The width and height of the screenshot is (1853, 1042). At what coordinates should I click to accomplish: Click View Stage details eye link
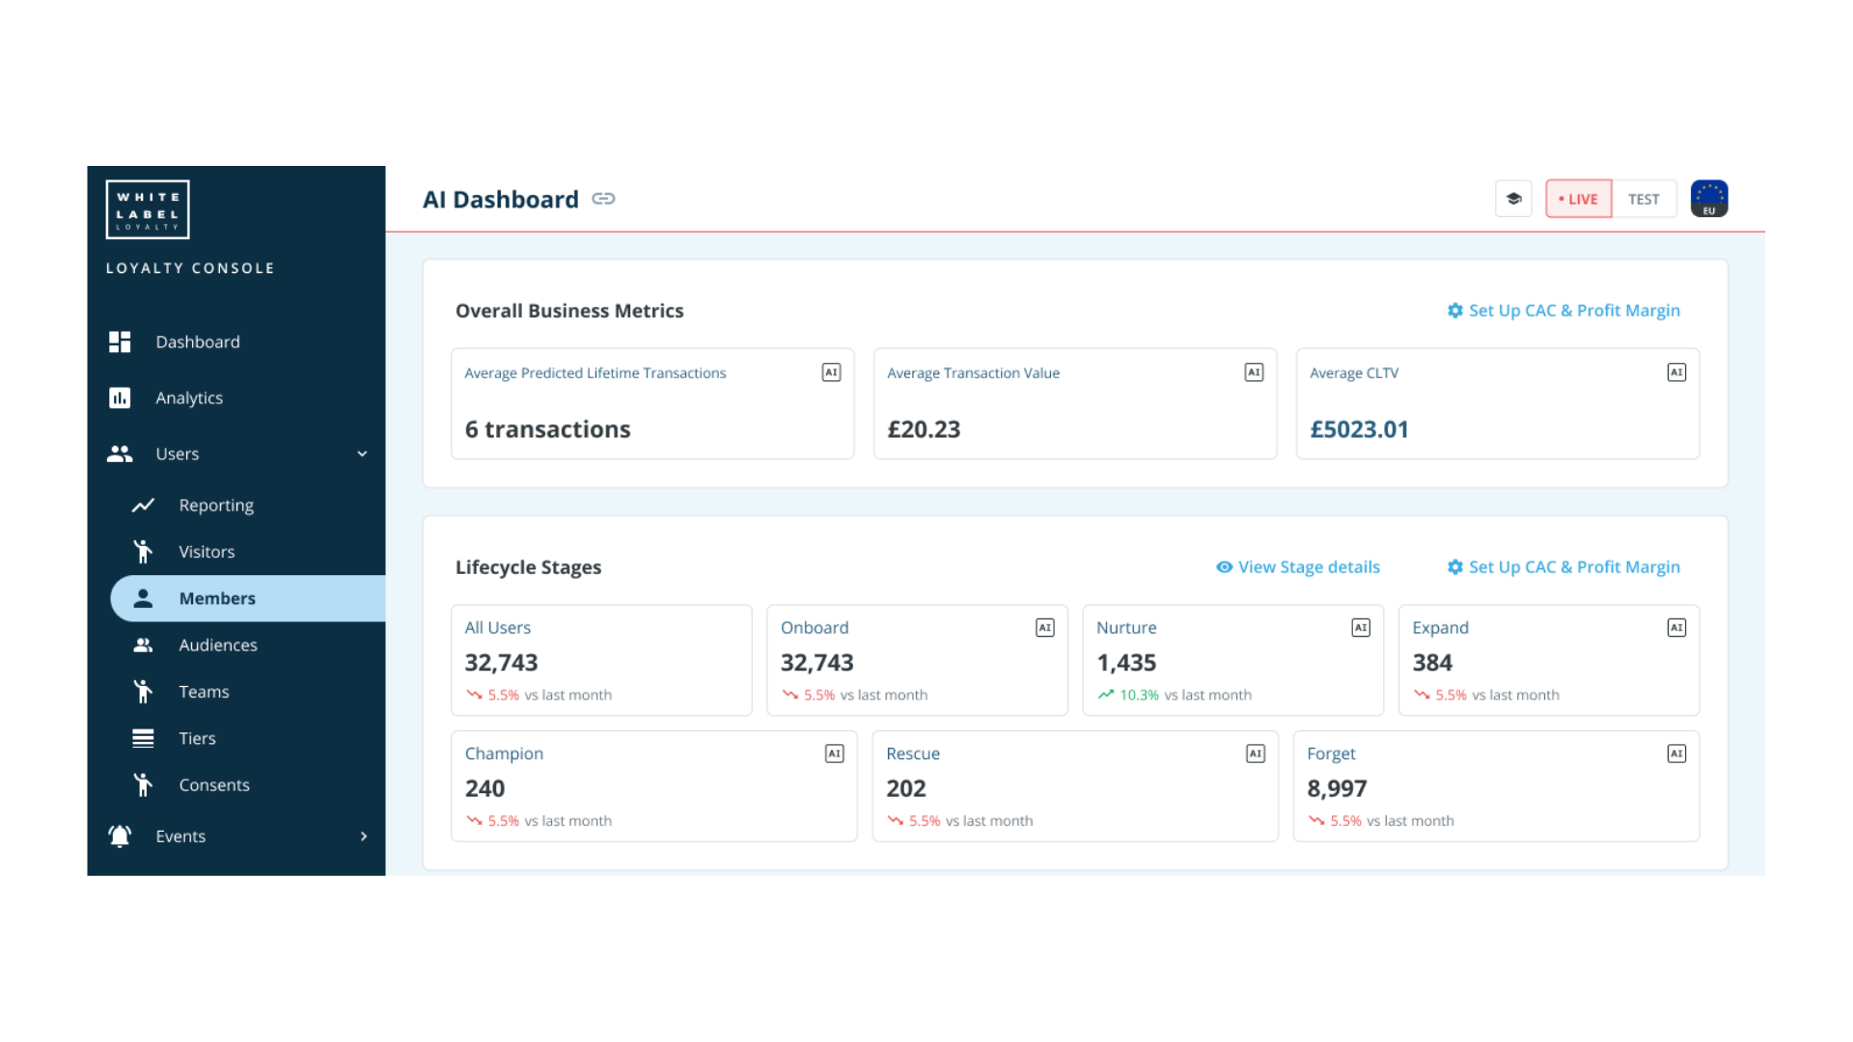coord(1298,567)
